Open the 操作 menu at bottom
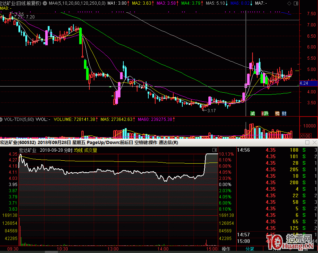318x253 pixels. tap(226, 249)
